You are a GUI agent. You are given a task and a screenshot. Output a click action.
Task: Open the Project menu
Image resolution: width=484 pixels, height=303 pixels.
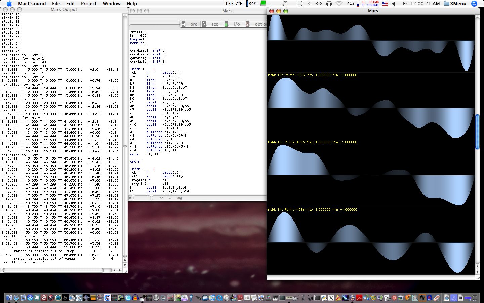click(x=89, y=3)
